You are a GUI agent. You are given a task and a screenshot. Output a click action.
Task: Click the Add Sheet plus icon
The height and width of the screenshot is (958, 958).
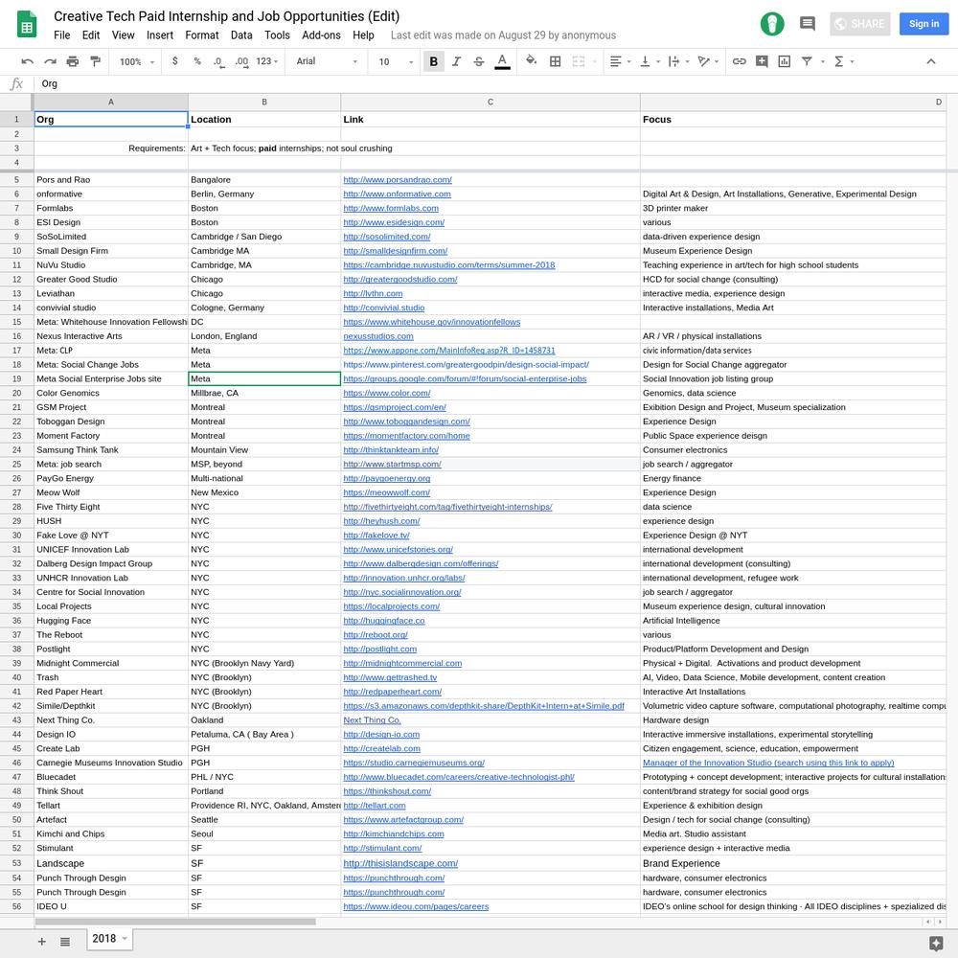point(41,942)
